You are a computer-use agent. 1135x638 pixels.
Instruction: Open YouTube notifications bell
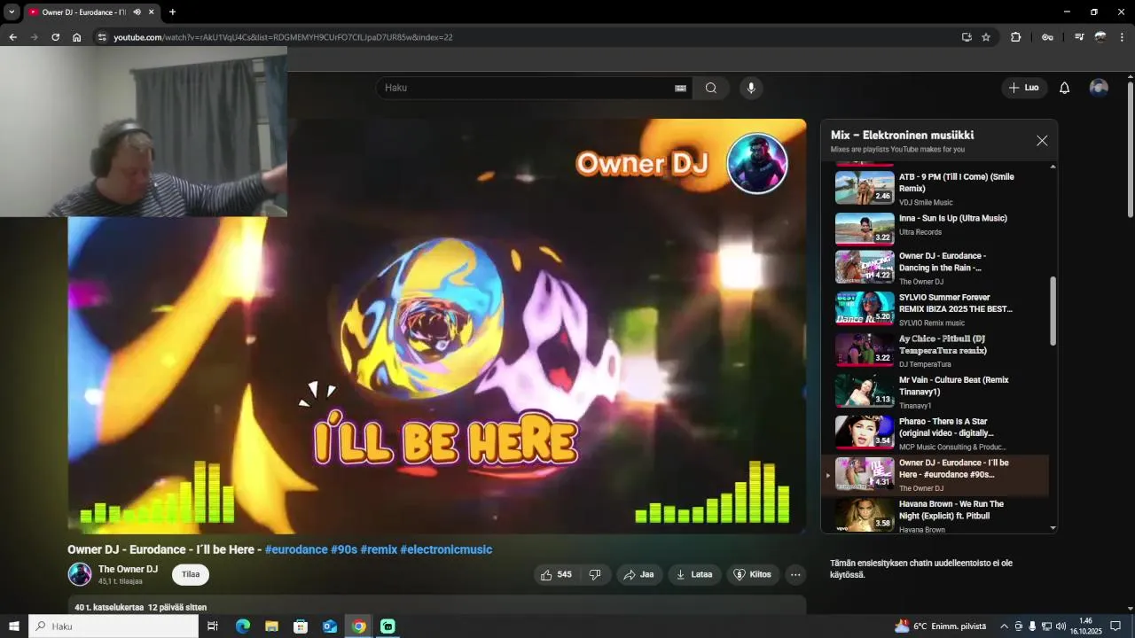[1065, 88]
